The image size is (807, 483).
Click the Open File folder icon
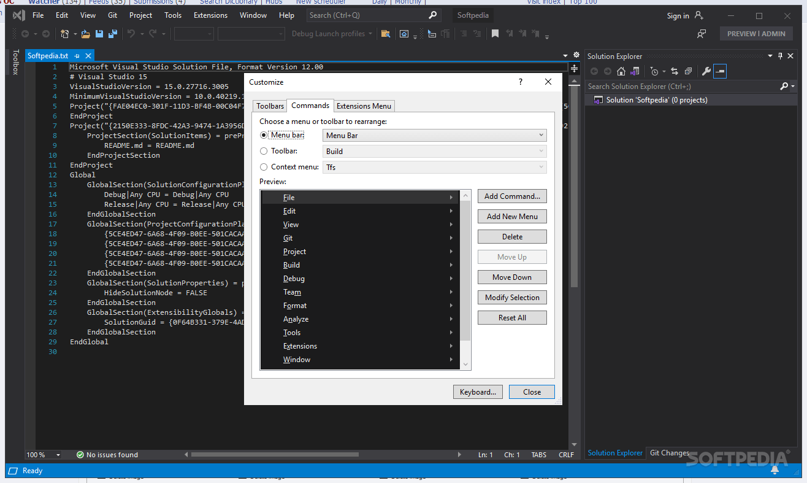(86, 34)
